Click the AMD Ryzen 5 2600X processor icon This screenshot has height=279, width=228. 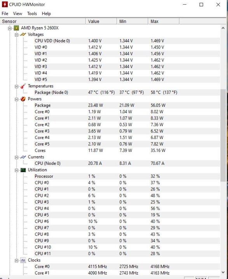(x=16, y=28)
